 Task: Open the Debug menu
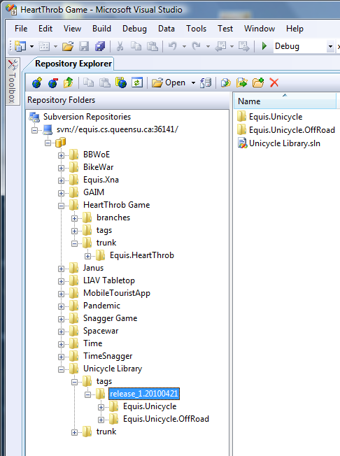[x=134, y=29]
